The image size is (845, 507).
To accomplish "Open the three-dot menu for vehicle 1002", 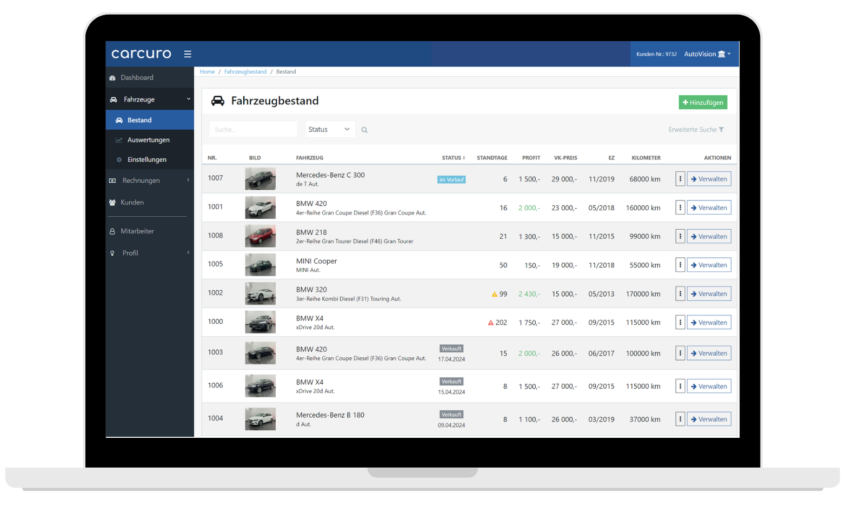I will point(680,293).
